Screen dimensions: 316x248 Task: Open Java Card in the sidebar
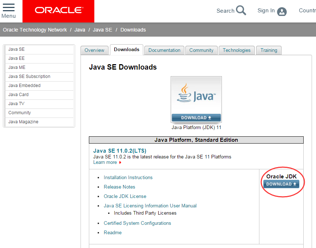click(x=39, y=95)
